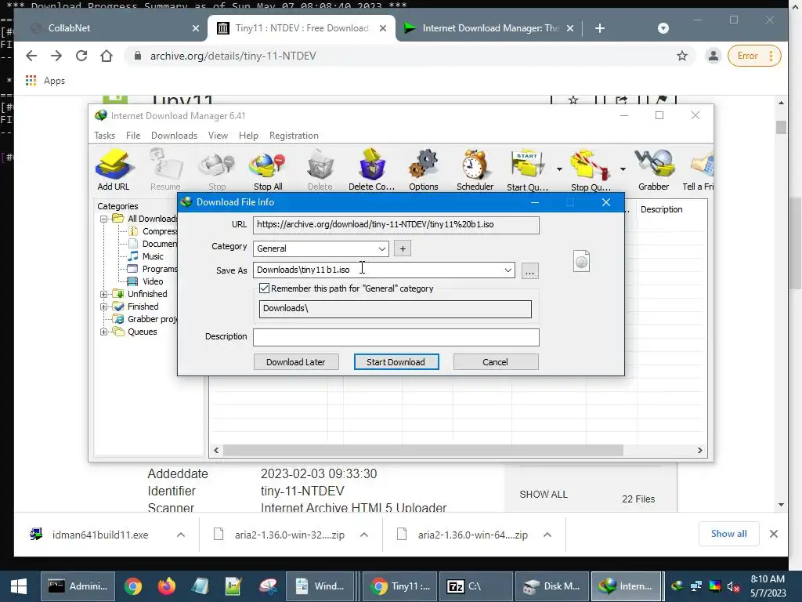This screenshot has width=802, height=602.
Task: Click the Resume toolbar icon
Action: (165, 170)
